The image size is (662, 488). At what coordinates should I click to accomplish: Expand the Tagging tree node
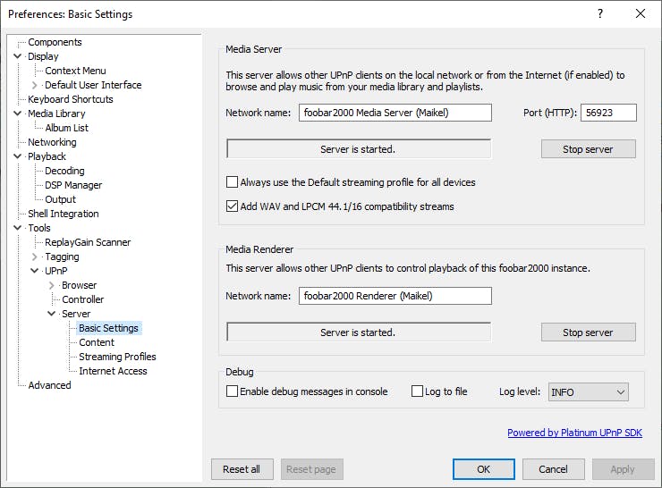pyautogui.click(x=35, y=257)
